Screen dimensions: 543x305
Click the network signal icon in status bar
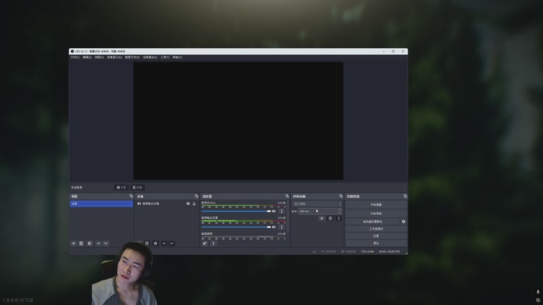pos(314,251)
